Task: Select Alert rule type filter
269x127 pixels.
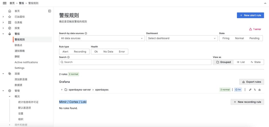Action: [x=65, y=52]
